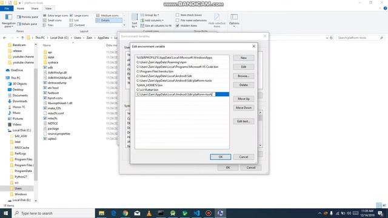The height and width of the screenshot is (218, 388).
Task: Open the Navigation pane ribbon option
Action: pyautogui.click(x=8, y=21)
